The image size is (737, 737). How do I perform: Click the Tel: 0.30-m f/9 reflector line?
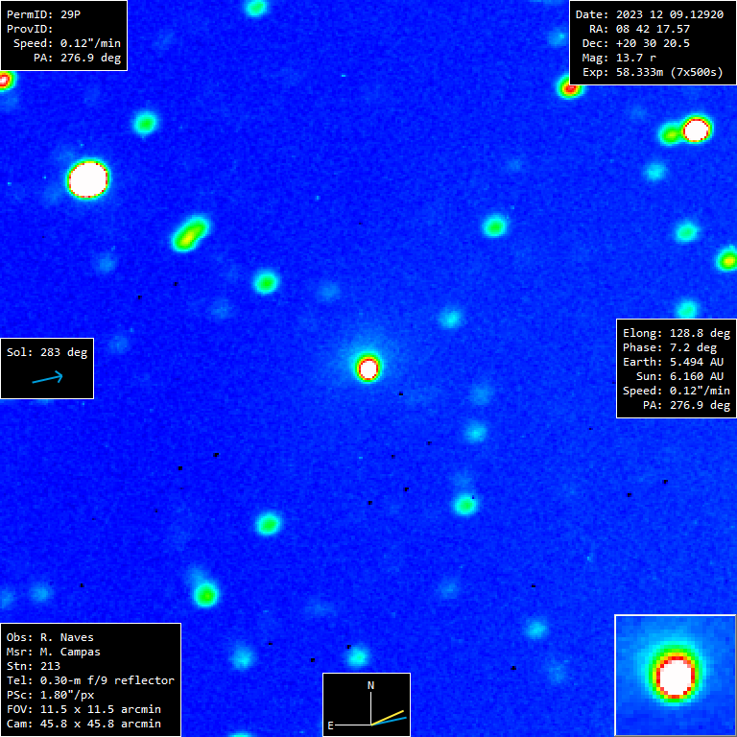pyautogui.click(x=90, y=680)
